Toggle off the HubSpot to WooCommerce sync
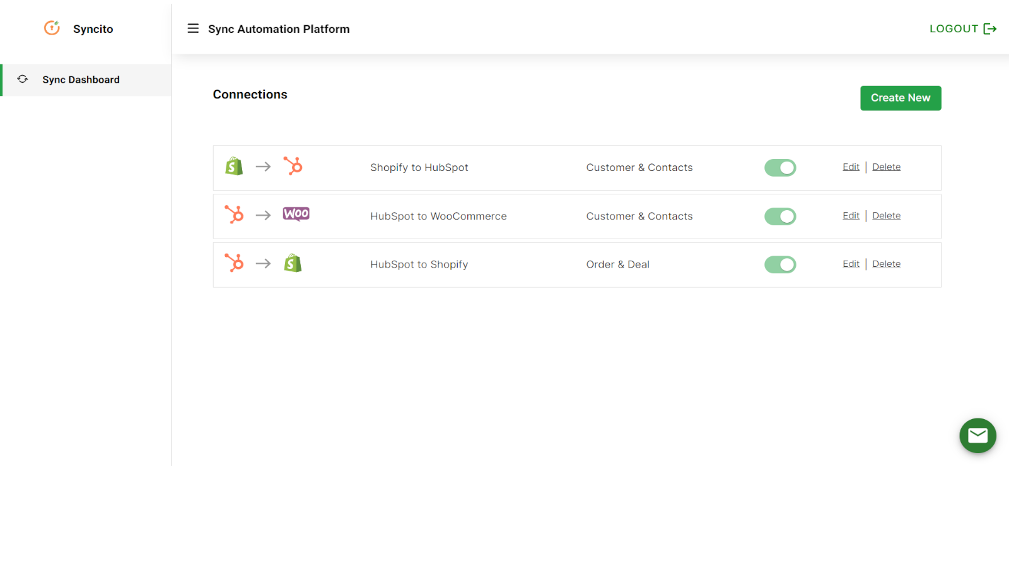Viewport: 1009px width, 568px height. pyautogui.click(x=780, y=216)
